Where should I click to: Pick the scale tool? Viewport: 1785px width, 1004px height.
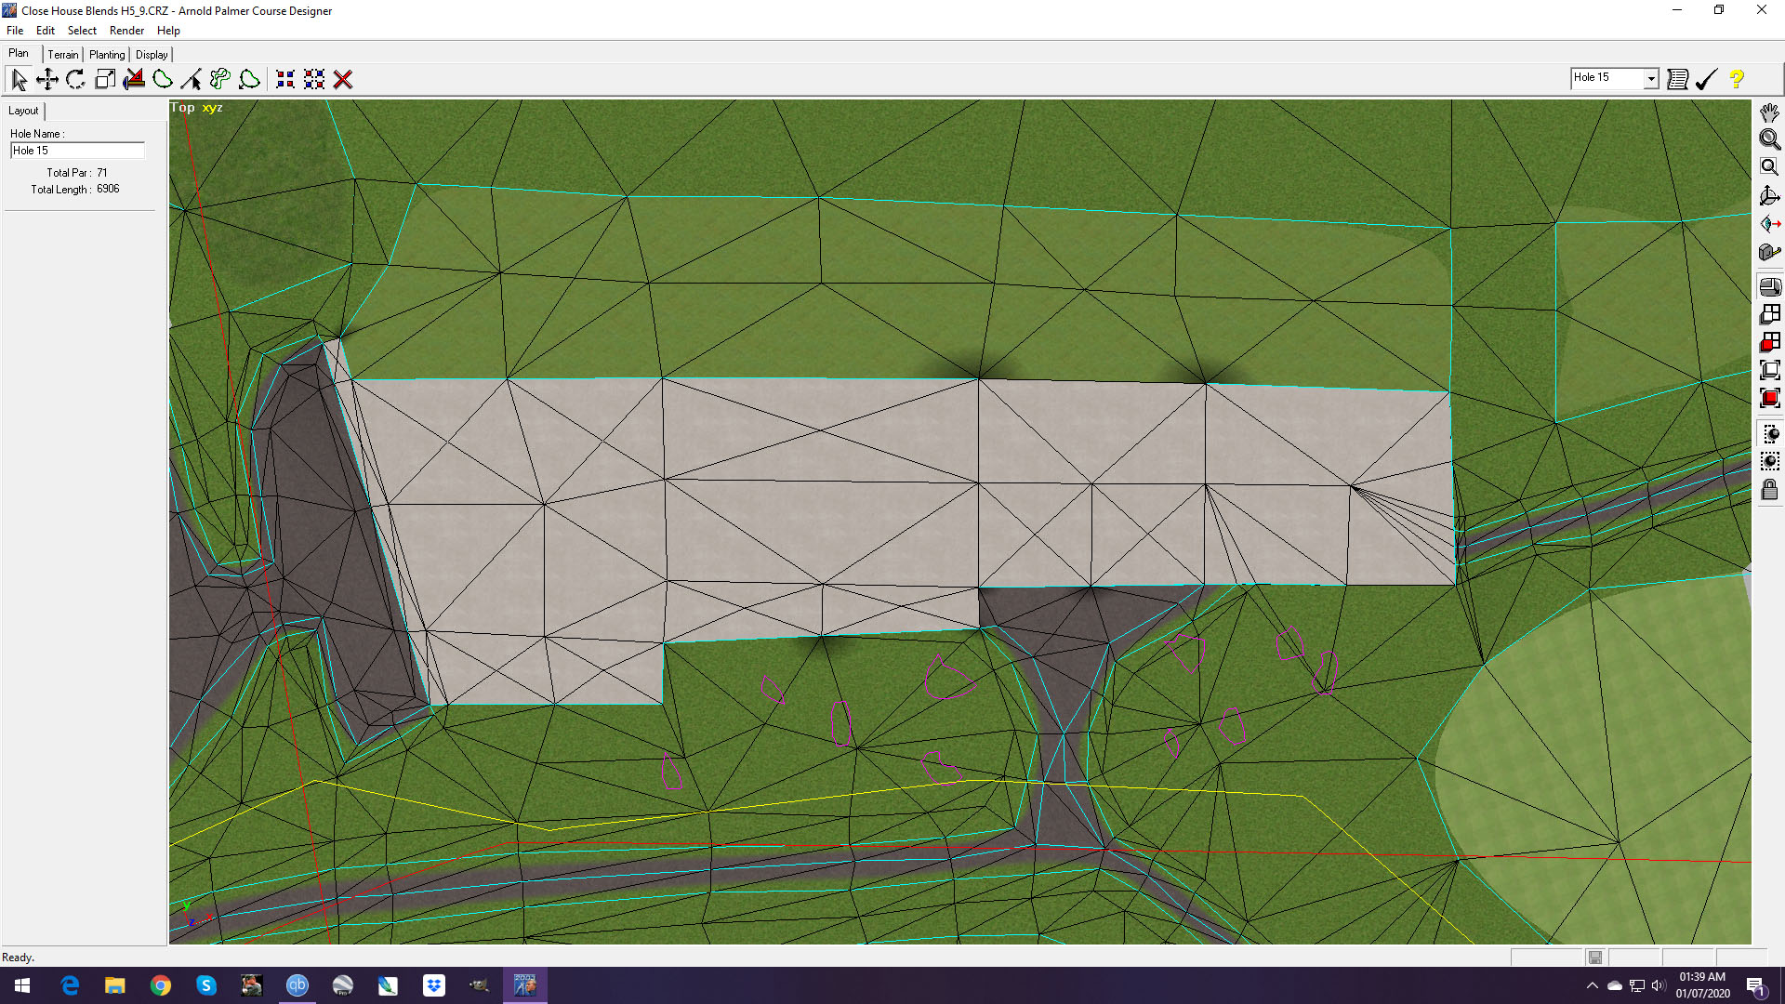tap(105, 80)
